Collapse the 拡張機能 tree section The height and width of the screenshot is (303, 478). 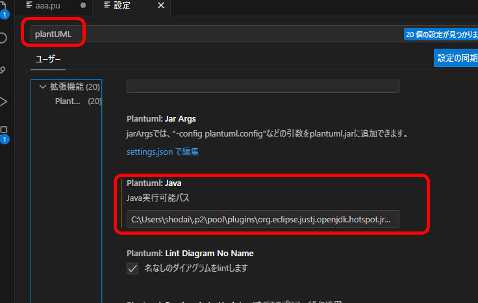coord(43,86)
